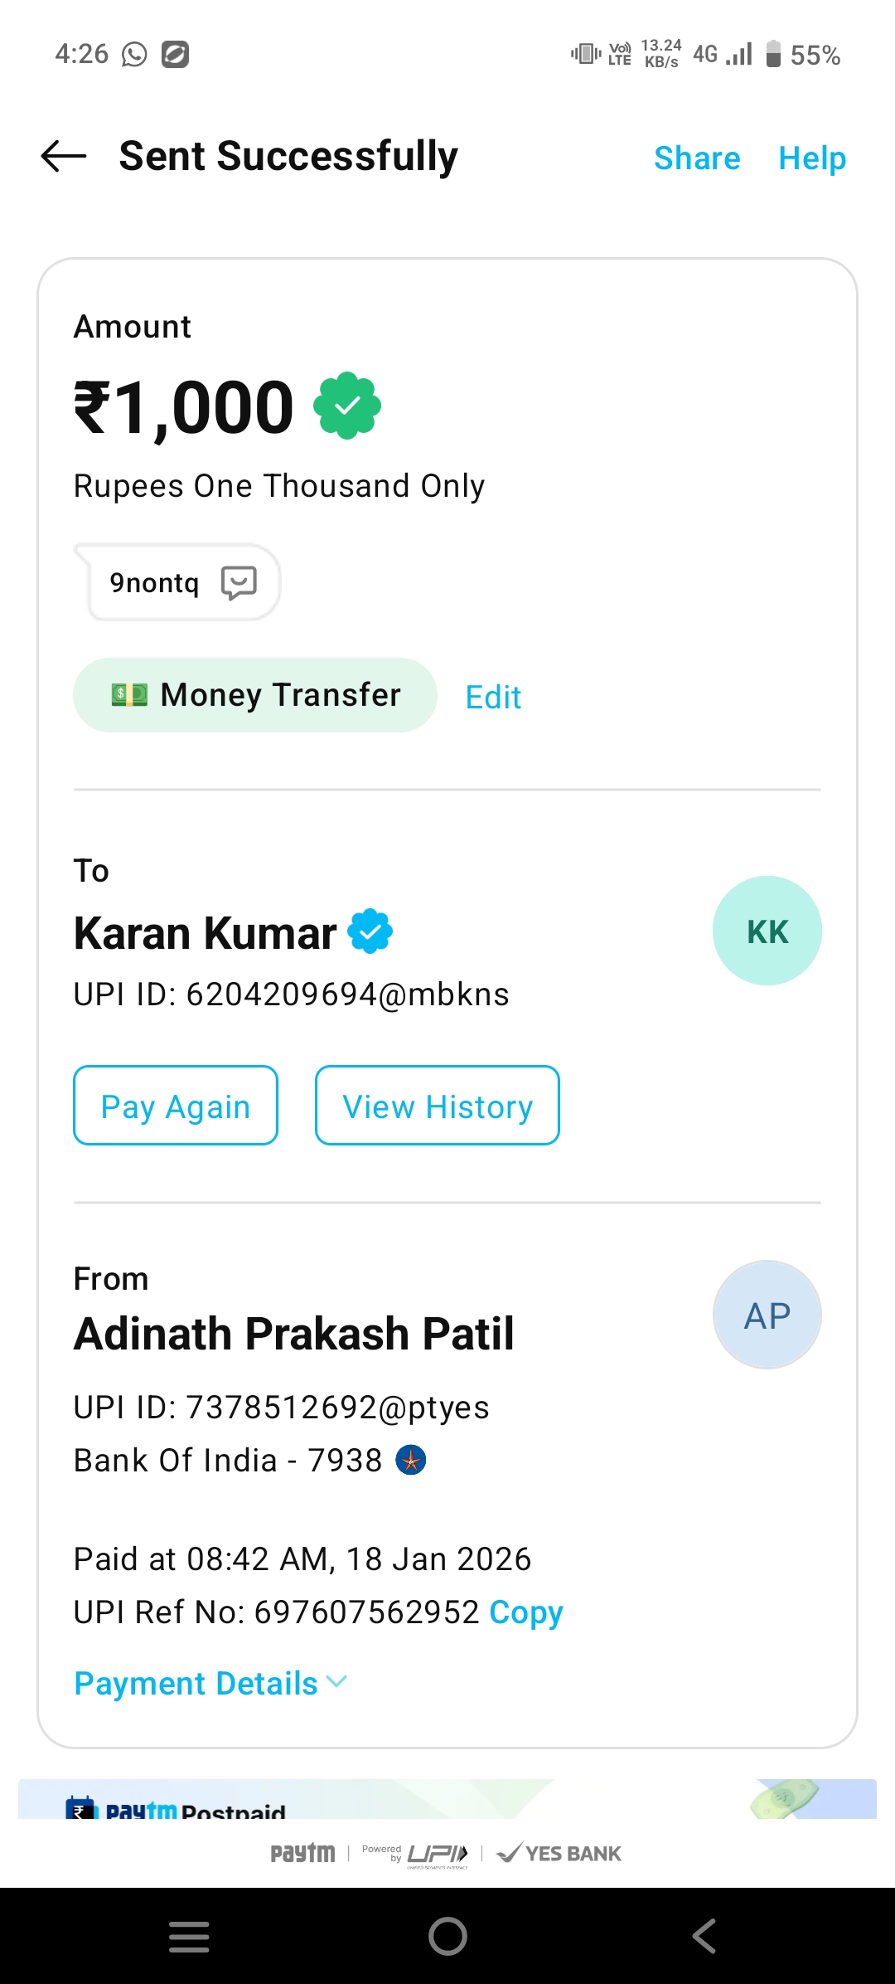Tap the 9nontq message bubble
The image size is (895, 1984).
[x=154, y=582]
